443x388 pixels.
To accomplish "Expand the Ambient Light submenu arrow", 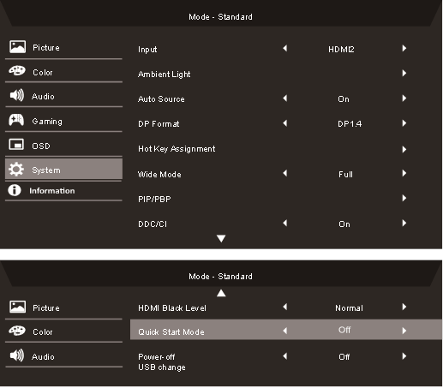I will pyautogui.click(x=404, y=74).
